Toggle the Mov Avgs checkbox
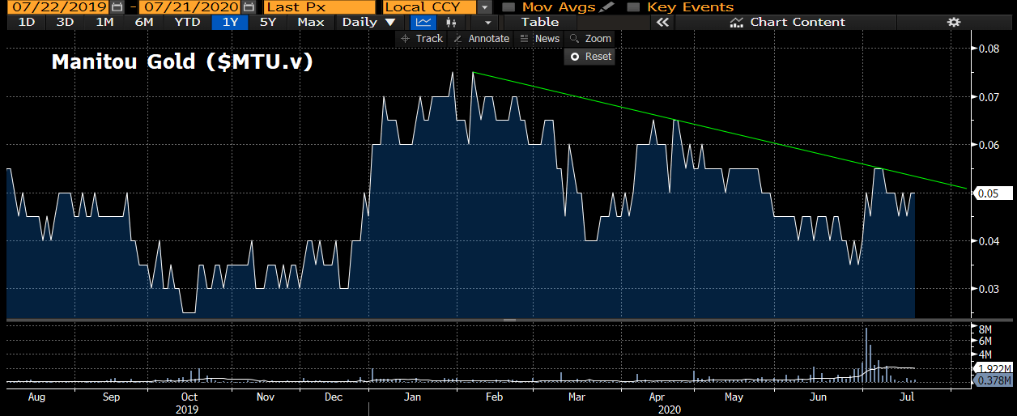Image resolution: width=1017 pixels, height=416 pixels. tap(508, 7)
